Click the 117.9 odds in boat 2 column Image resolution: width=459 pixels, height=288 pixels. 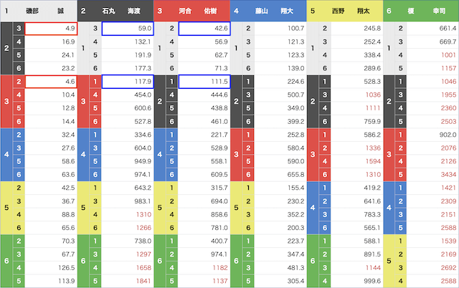tap(127, 82)
